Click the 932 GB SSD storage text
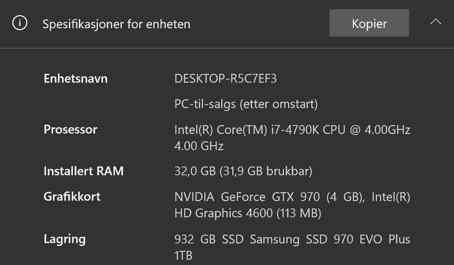 (x=209, y=239)
